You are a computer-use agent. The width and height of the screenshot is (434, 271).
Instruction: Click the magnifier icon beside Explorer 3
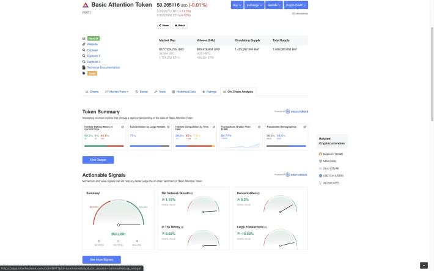(x=84, y=62)
